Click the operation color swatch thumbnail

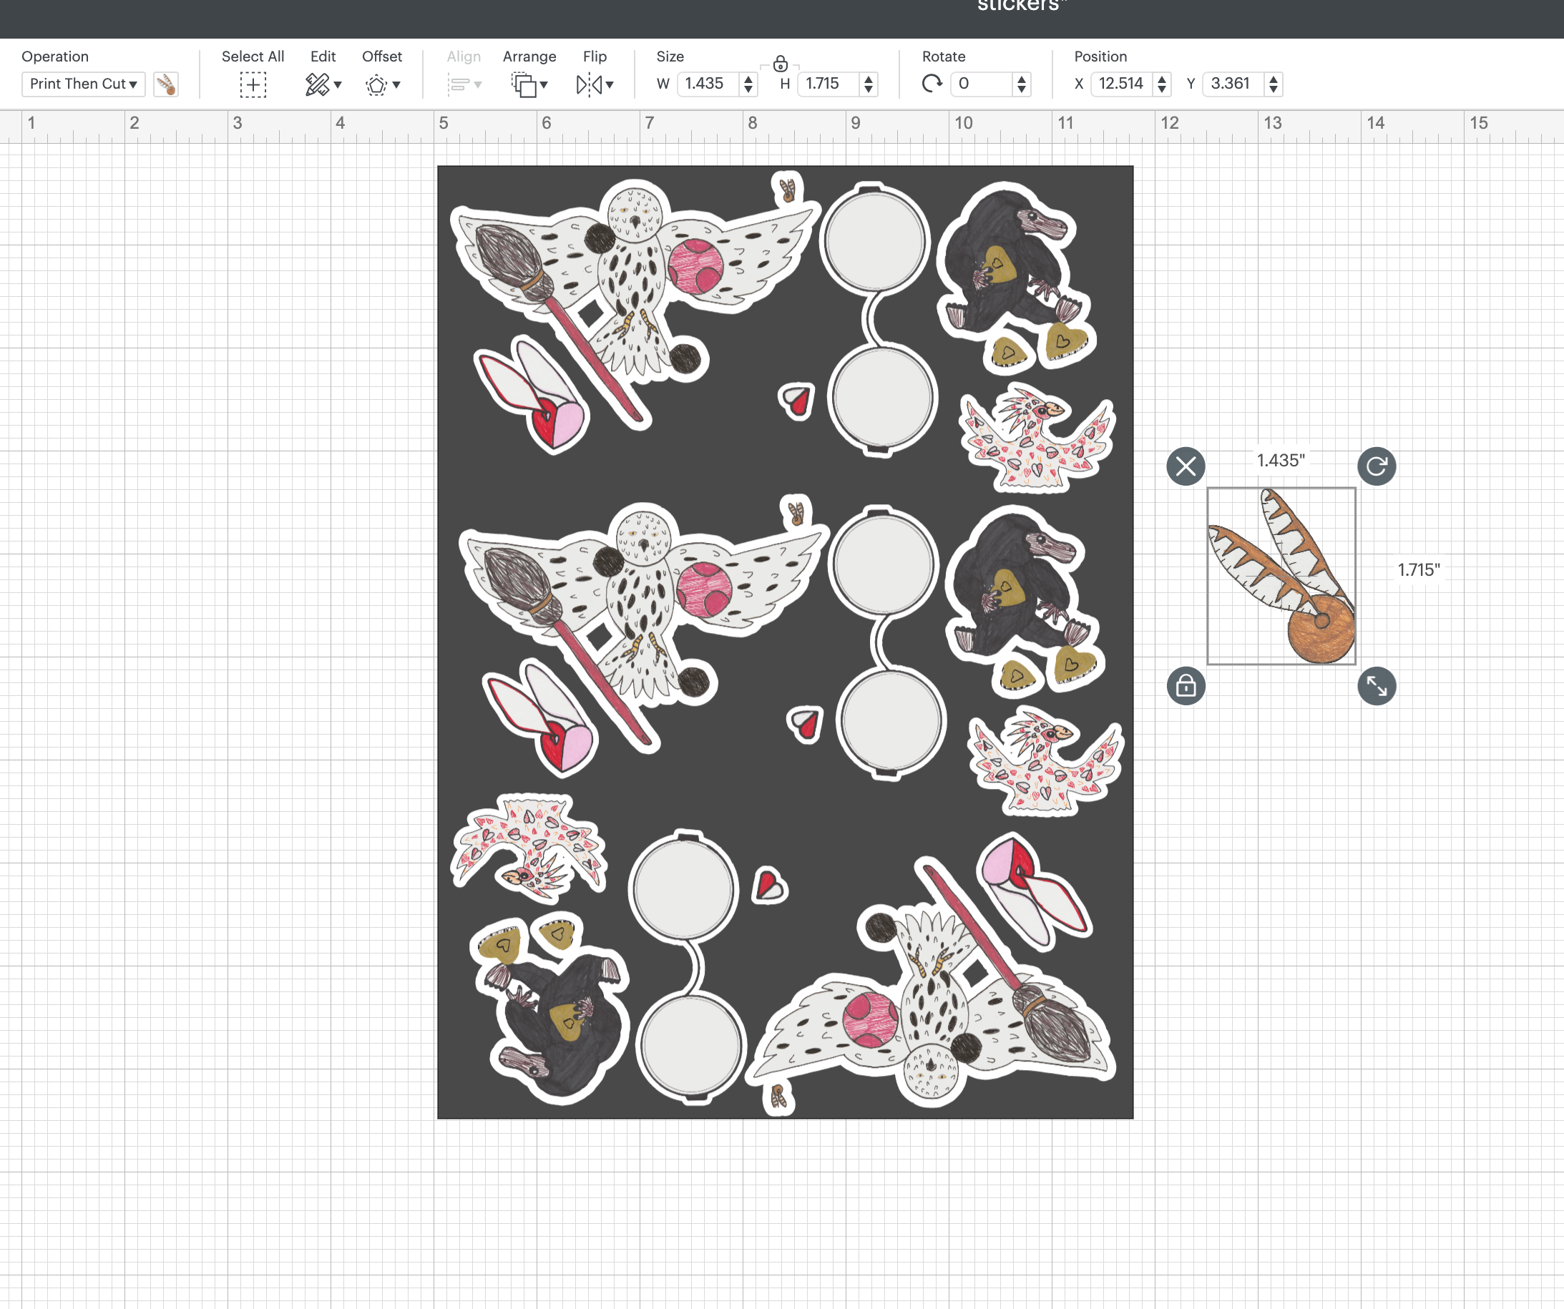tap(165, 84)
